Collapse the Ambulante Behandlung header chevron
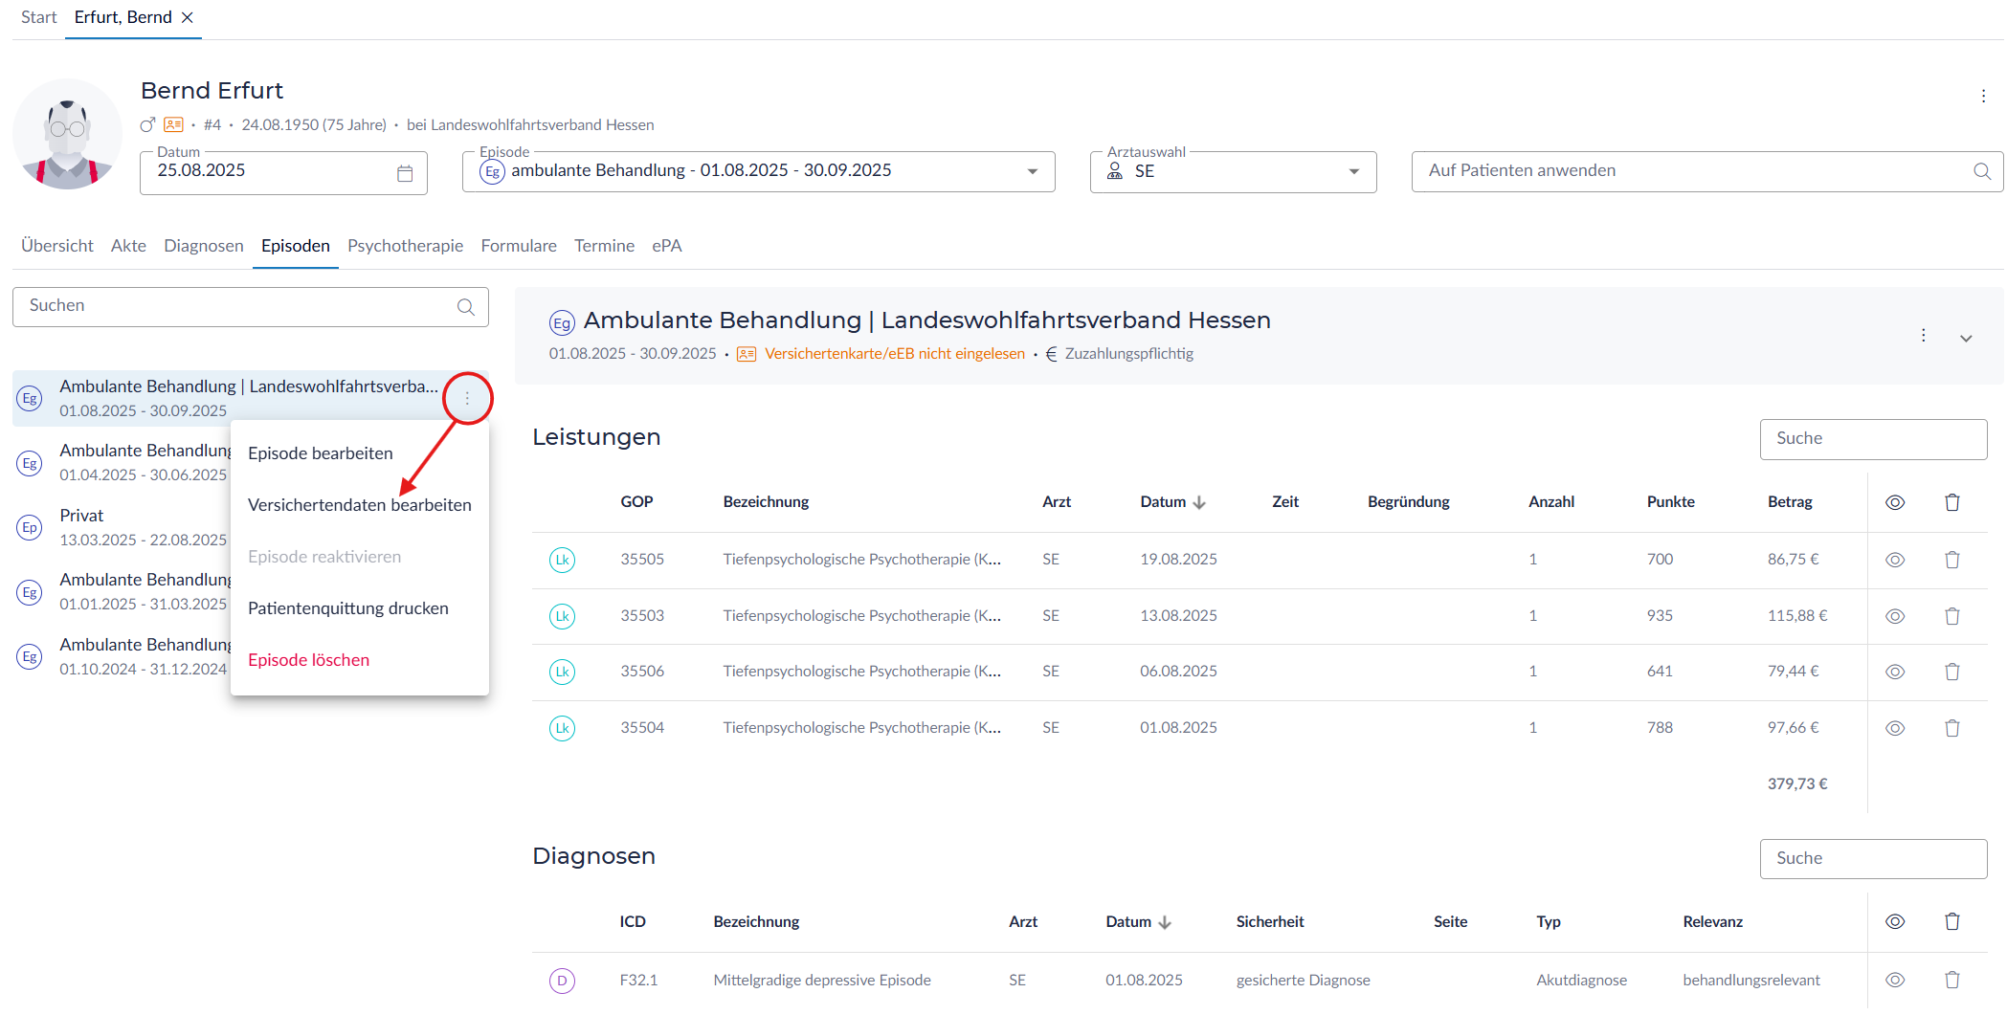 click(1966, 339)
